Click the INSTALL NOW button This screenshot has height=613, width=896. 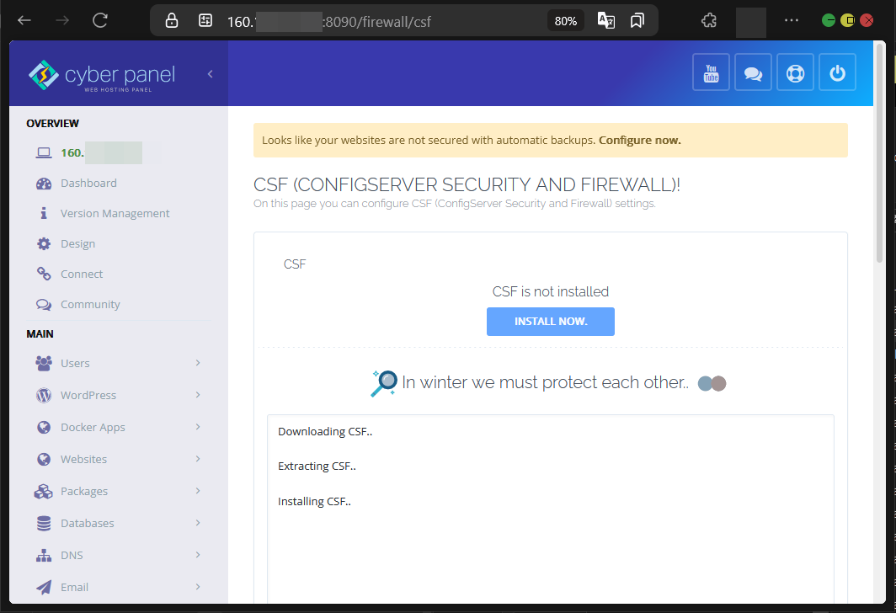[x=550, y=322]
